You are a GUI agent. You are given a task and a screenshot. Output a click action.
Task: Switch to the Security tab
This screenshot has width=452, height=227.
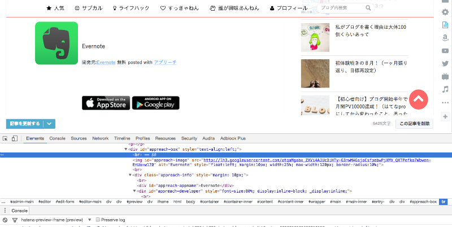pos(189,138)
